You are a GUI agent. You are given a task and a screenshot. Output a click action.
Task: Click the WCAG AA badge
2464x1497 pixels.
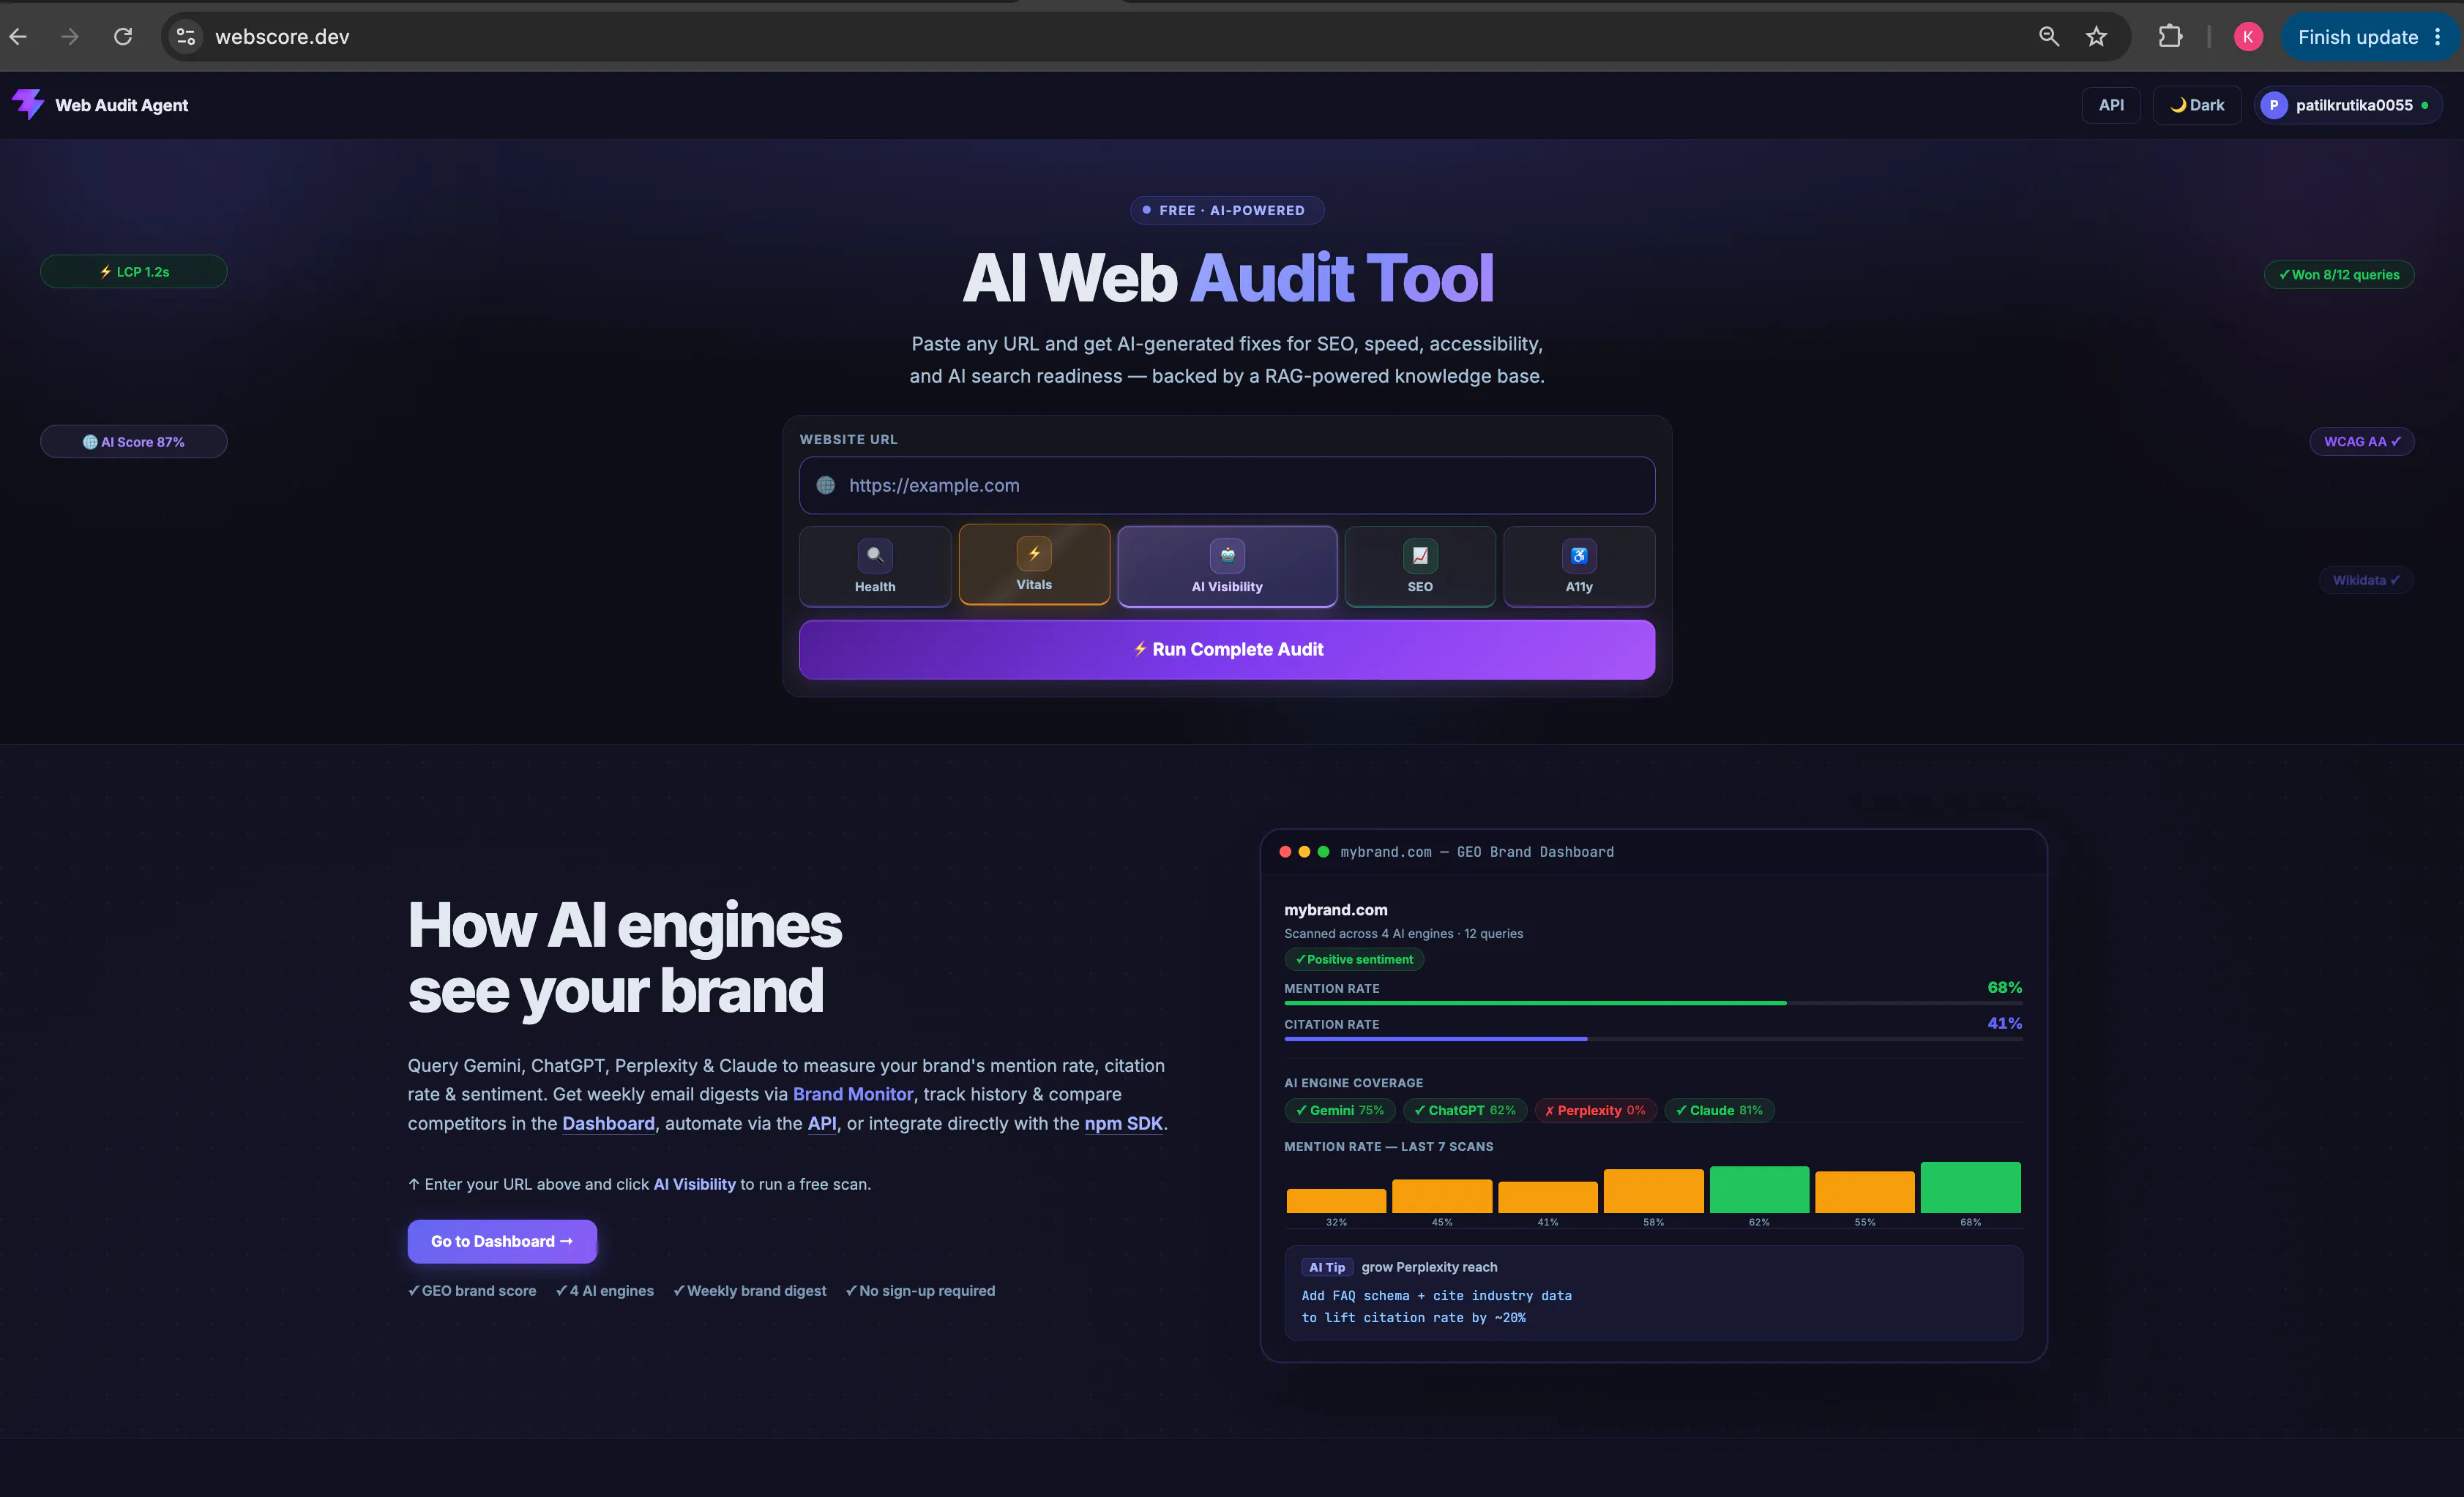[x=2361, y=442]
